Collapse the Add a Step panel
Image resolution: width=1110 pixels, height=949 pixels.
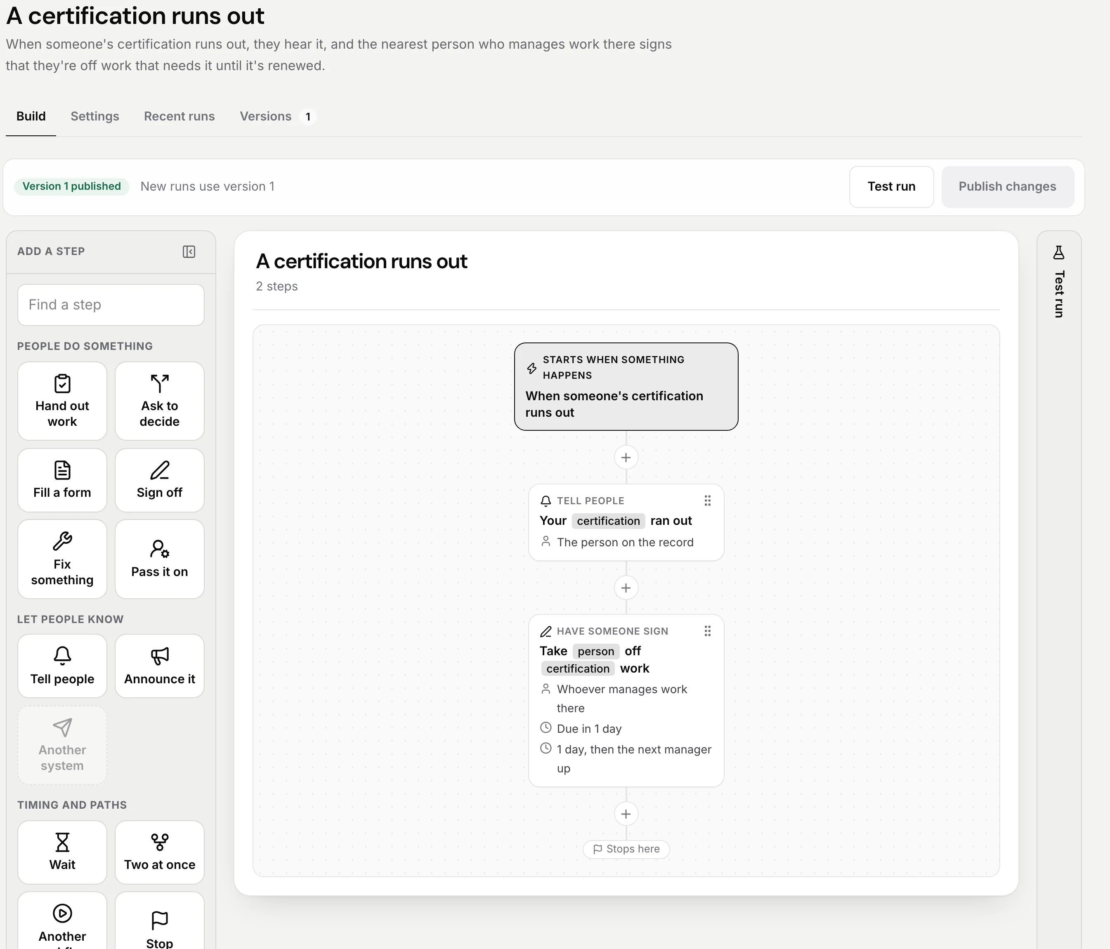(x=189, y=252)
